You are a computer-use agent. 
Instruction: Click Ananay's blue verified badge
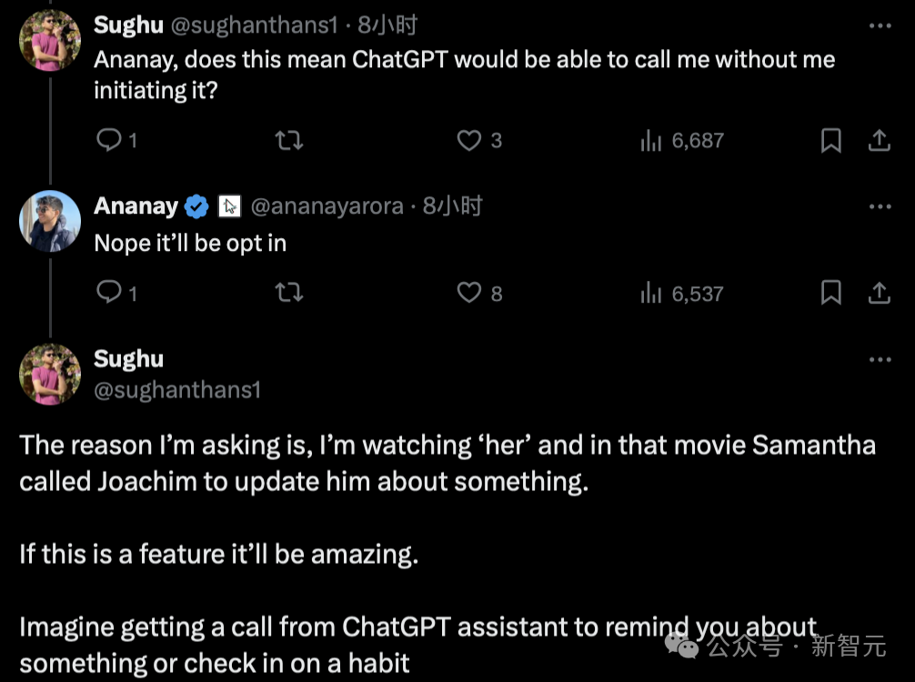click(196, 206)
